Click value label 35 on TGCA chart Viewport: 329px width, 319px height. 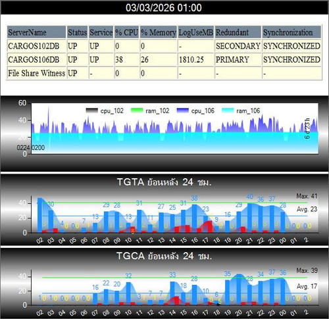pyautogui.click(x=228, y=274)
